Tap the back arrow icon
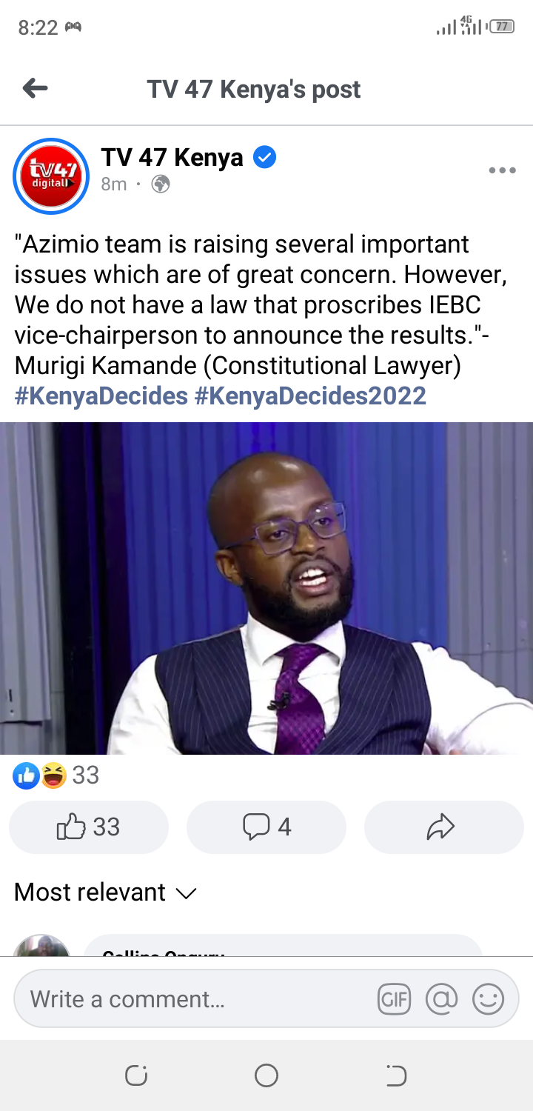 click(35, 89)
